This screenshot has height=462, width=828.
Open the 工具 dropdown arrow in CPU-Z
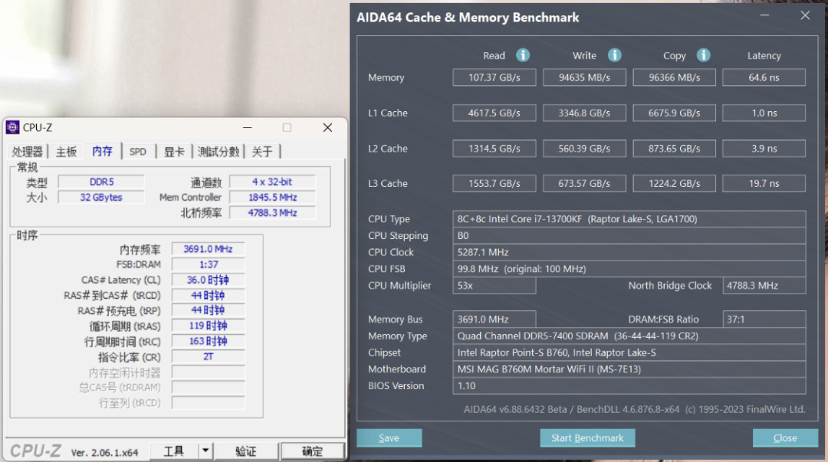[205, 451]
